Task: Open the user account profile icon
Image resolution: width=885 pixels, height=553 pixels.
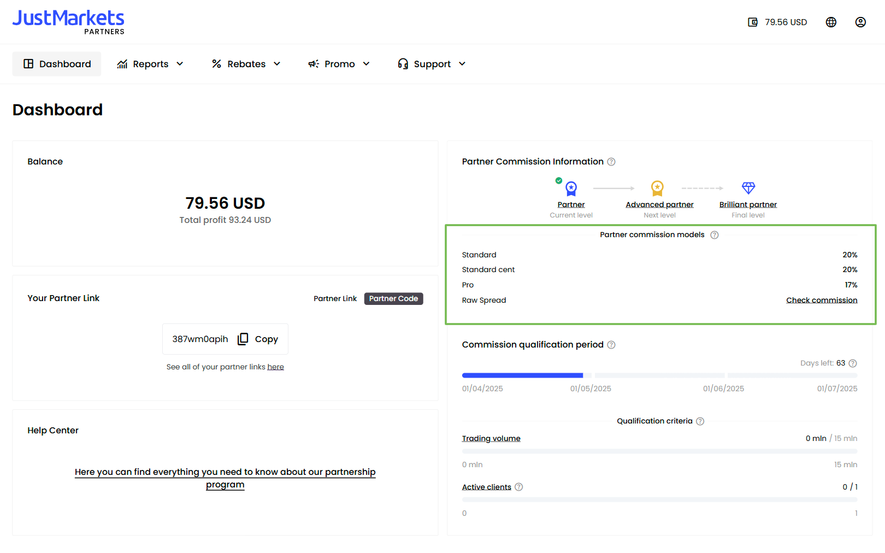Action: tap(860, 22)
